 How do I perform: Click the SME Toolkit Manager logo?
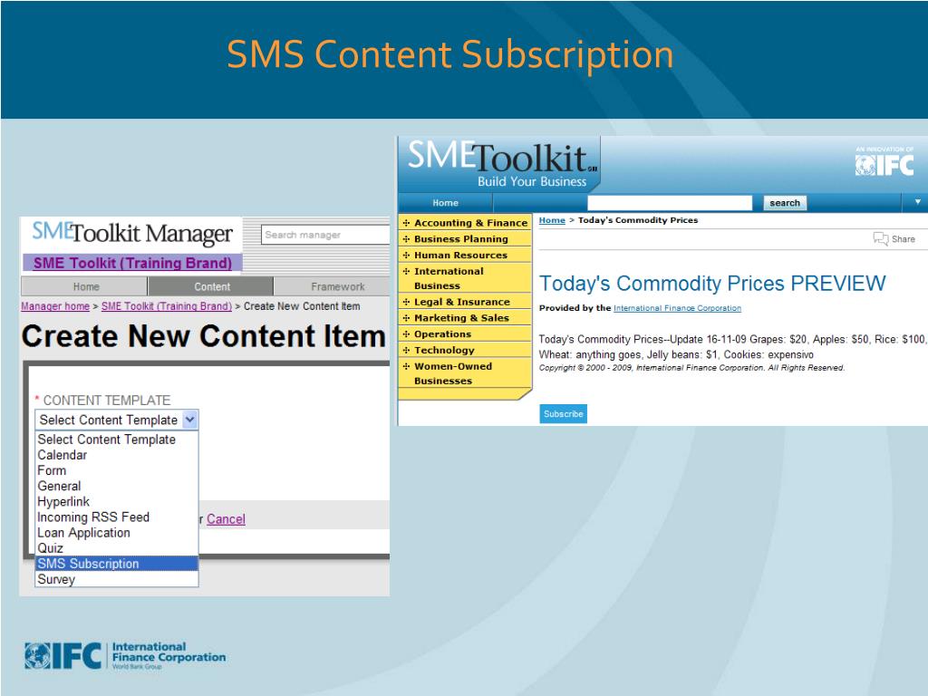click(x=132, y=233)
